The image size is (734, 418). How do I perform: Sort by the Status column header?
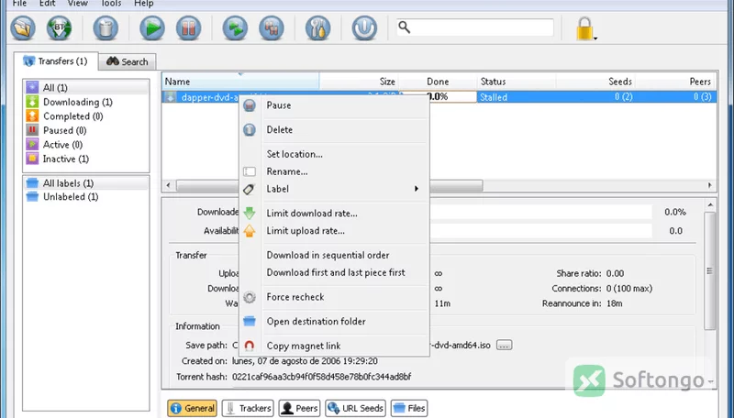517,82
